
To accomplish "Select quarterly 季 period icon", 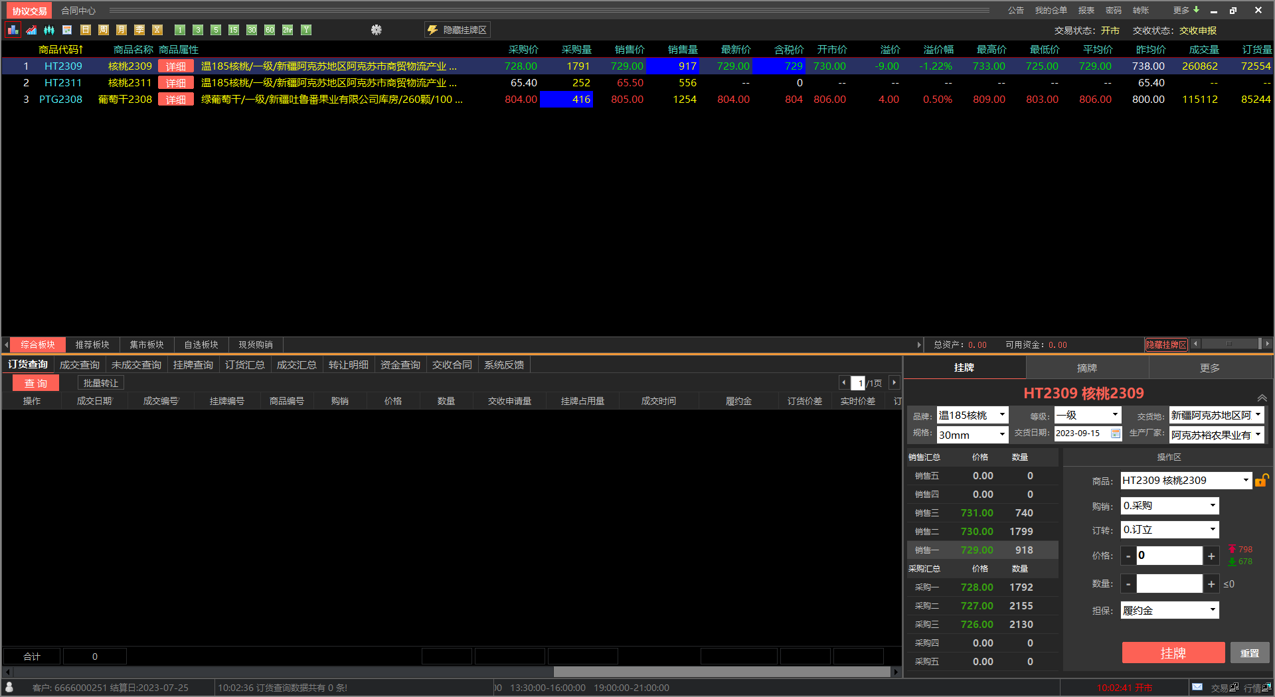I will [x=139, y=30].
